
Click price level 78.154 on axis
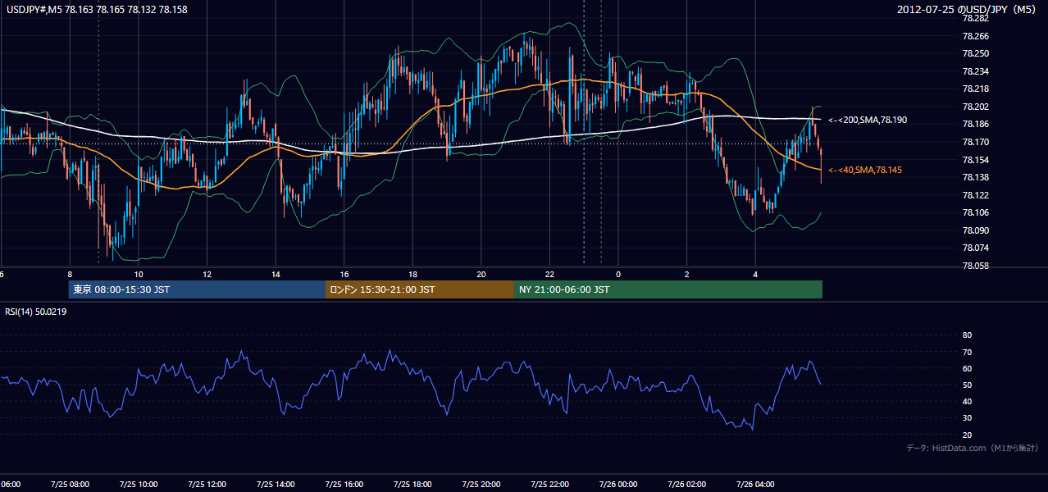pyautogui.click(x=977, y=160)
